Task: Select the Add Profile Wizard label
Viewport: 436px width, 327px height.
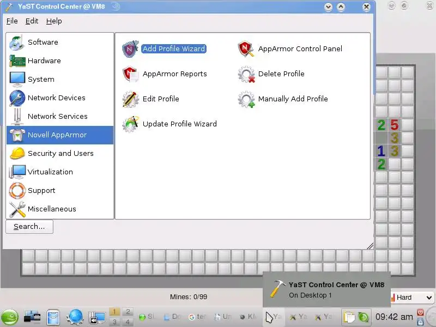Action: pyautogui.click(x=174, y=49)
